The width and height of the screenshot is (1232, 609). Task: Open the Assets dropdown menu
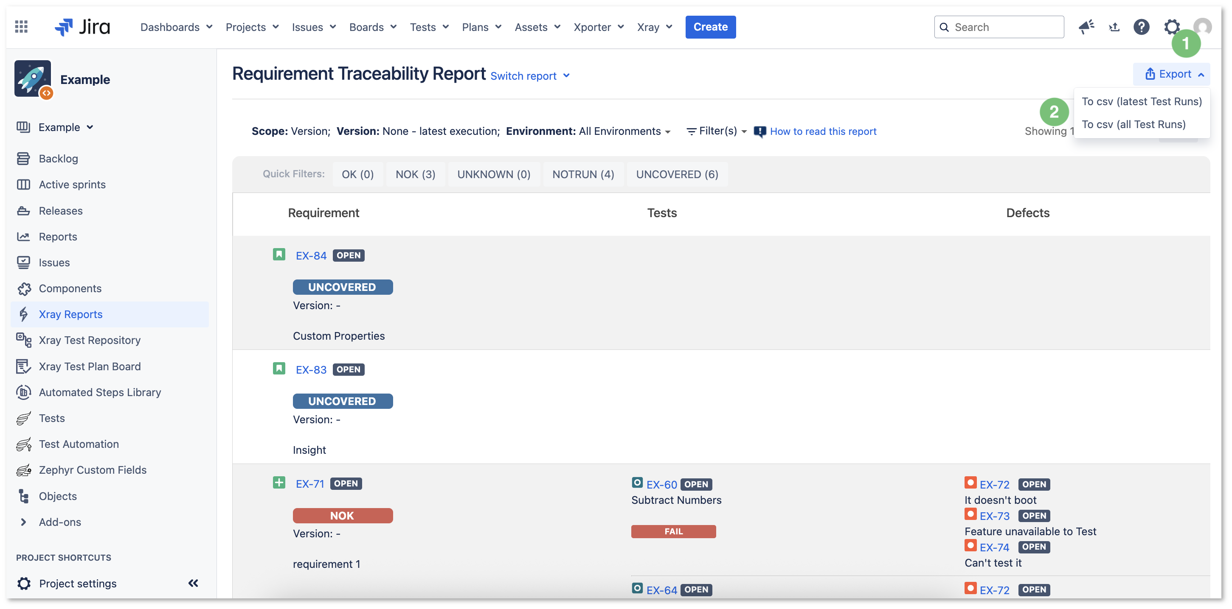[x=537, y=27]
